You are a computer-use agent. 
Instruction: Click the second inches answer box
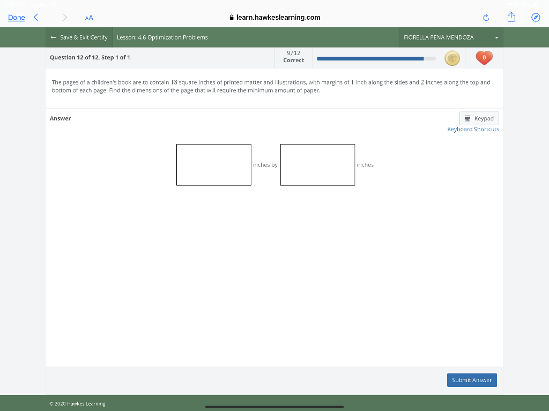tap(317, 165)
